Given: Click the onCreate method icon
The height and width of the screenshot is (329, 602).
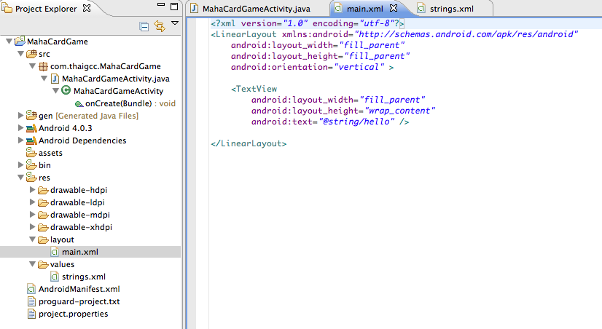Looking at the screenshot, I should pos(79,104).
